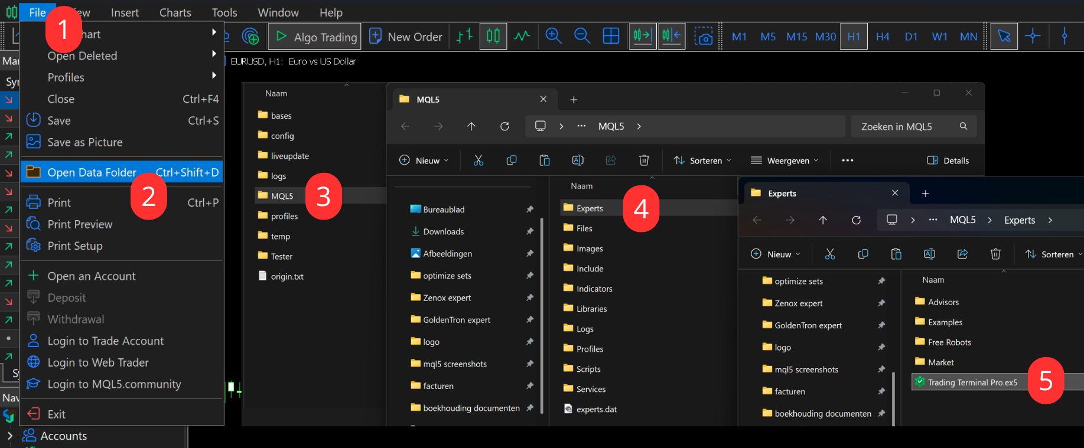Open the Charts menu
1084x448 pixels.
pyautogui.click(x=175, y=12)
